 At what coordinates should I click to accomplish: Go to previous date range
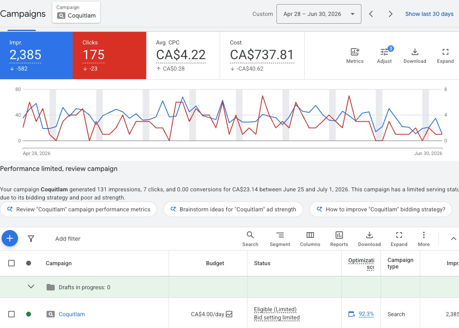371,14
